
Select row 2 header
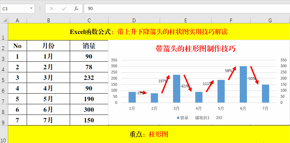coord(4,46)
